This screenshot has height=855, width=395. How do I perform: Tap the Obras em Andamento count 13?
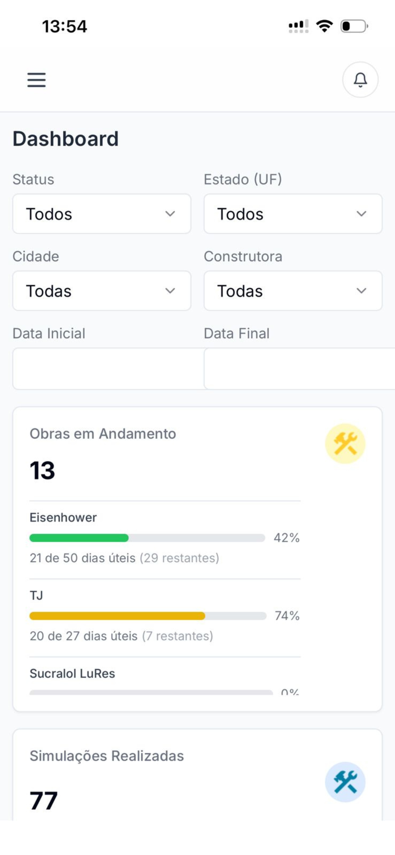42,470
